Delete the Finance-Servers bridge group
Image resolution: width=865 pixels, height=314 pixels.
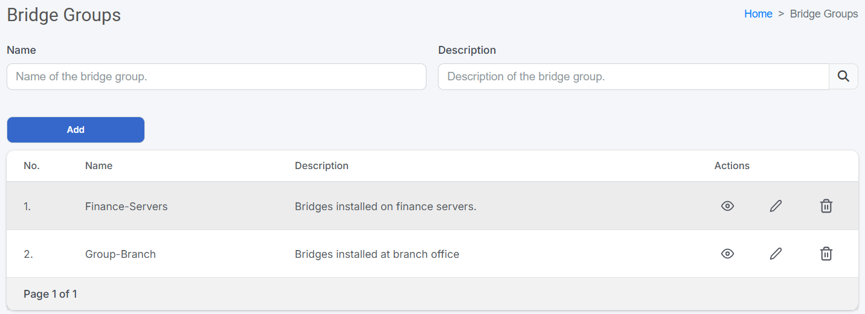point(826,206)
